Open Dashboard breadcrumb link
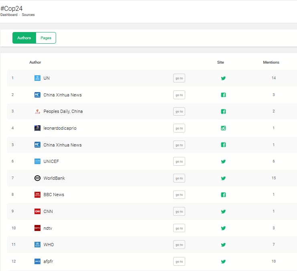 click(9, 15)
